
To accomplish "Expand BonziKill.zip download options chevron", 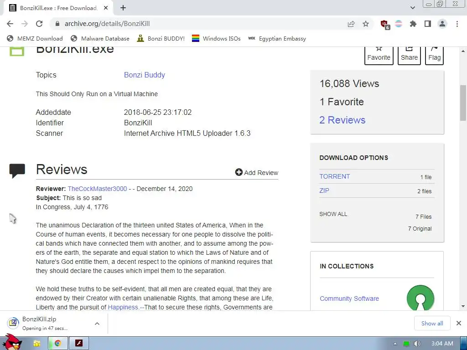I will tap(97, 324).
